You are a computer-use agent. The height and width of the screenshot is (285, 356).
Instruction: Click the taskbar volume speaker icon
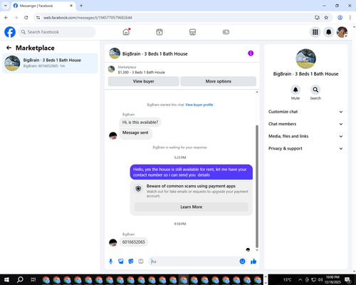320,279
